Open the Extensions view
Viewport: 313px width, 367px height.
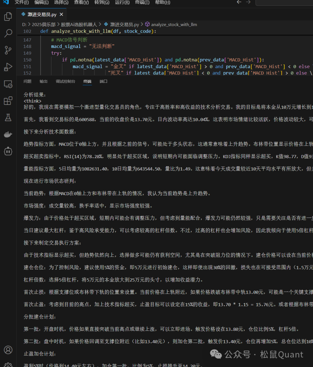click(x=8, y=101)
